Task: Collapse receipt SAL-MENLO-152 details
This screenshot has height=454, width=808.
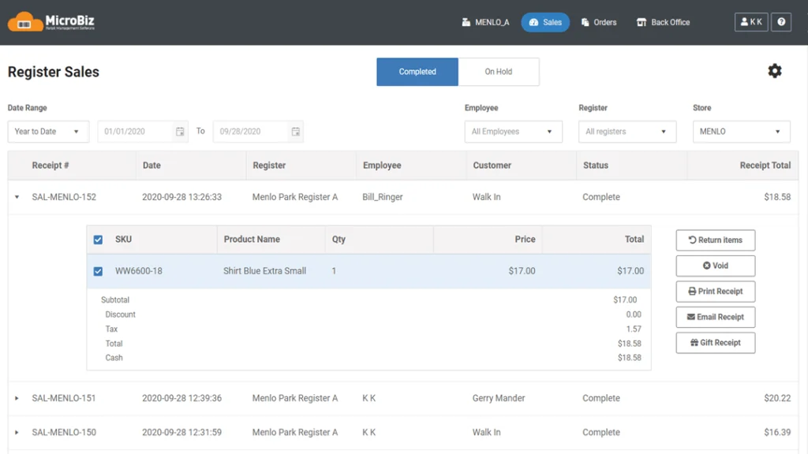Action: coord(17,197)
